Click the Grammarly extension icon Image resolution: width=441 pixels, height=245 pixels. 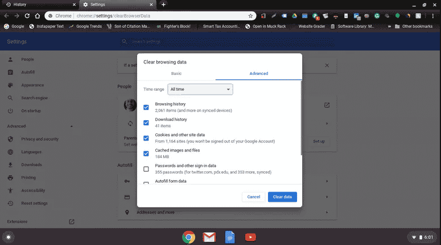(377, 16)
